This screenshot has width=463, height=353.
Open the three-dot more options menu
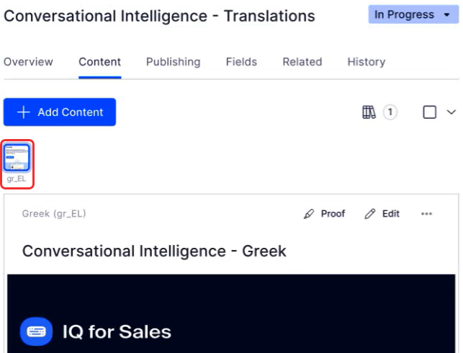tap(426, 214)
